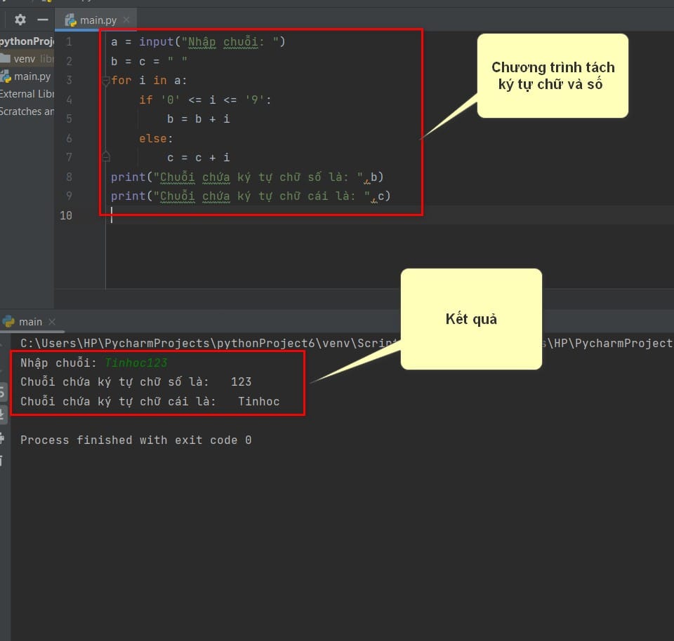
Task: Click line number 10 in the gutter
Action: pyautogui.click(x=66, y=215)
